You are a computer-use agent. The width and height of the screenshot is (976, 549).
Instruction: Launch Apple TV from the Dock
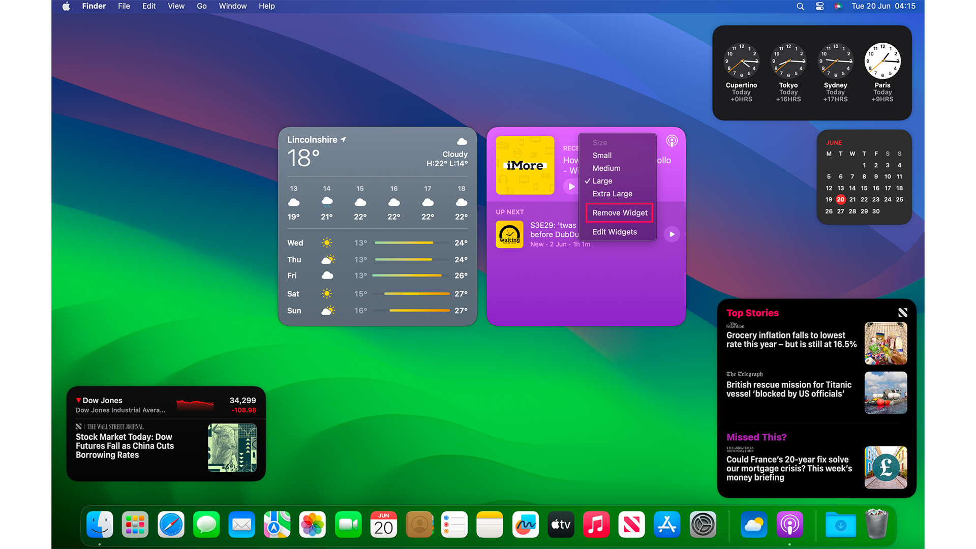click(x=561, y=525)
